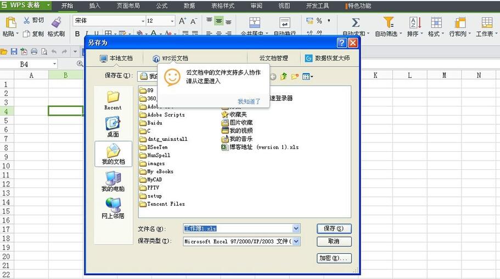Click the Merge and Center icon
This screenshot has height=279, width=500.
pos(254,22)
